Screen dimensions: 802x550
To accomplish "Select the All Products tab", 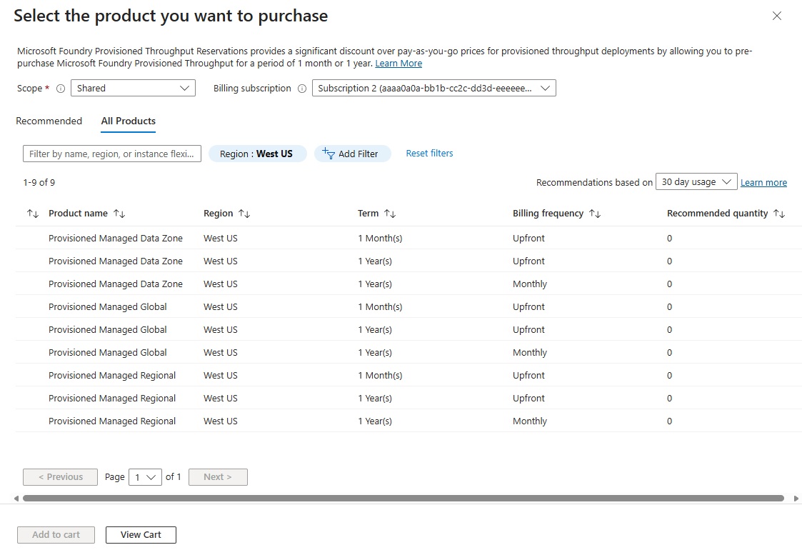I will point(128,121).
